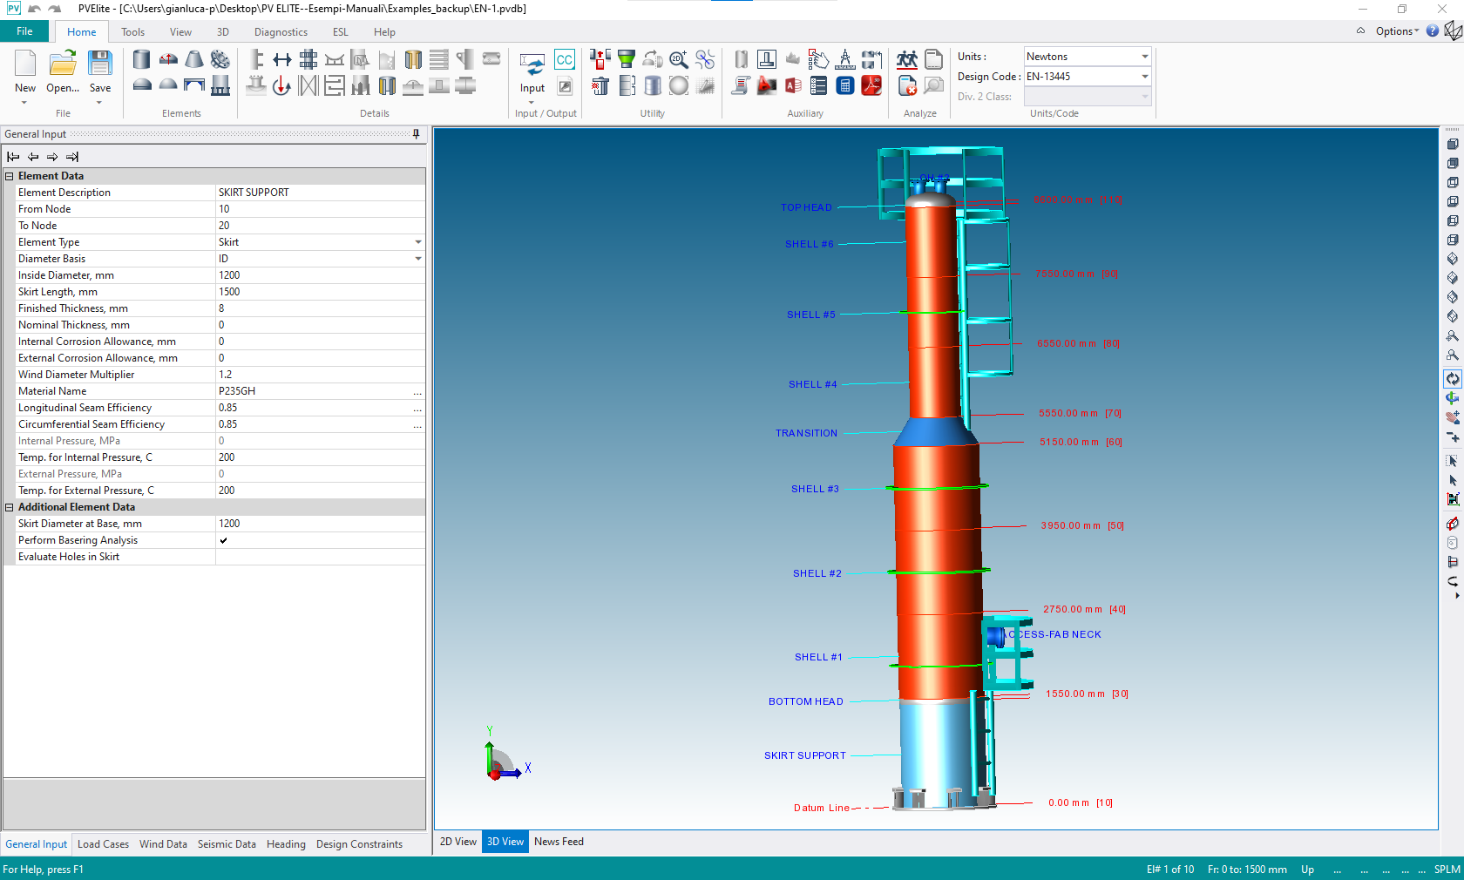Image resolution: width=1464 pixels, height=880 pixels.
Task: Export model with the 3D PDF icon
Action: 871,85
